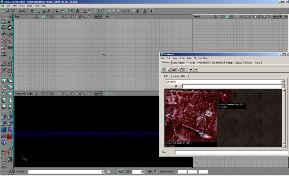The image size is (289, 176).
Task: Click the All button in Textures browser
Action: [x=176, y=86]
